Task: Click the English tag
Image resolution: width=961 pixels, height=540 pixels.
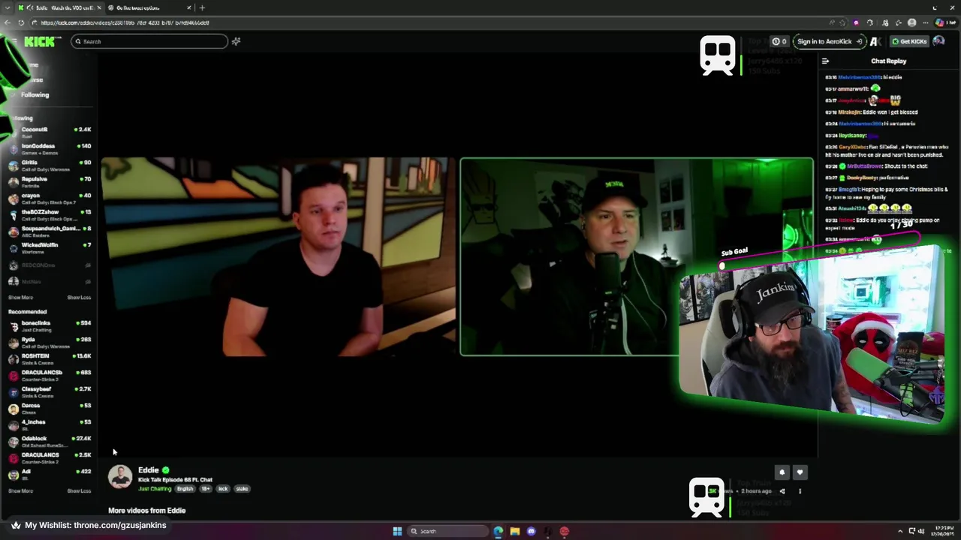Action: (185, 489)
